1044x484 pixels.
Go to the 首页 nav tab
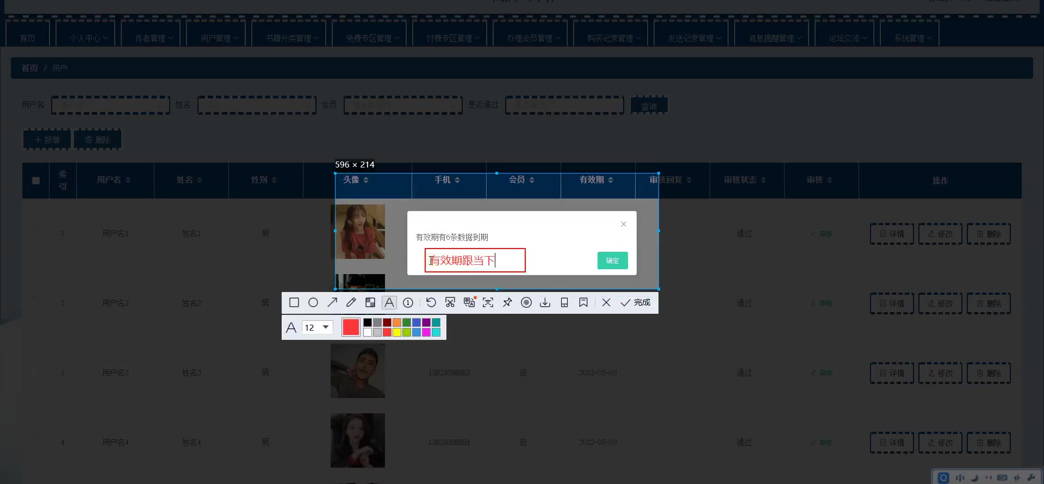pyautogui.click(x=28, y=38)
